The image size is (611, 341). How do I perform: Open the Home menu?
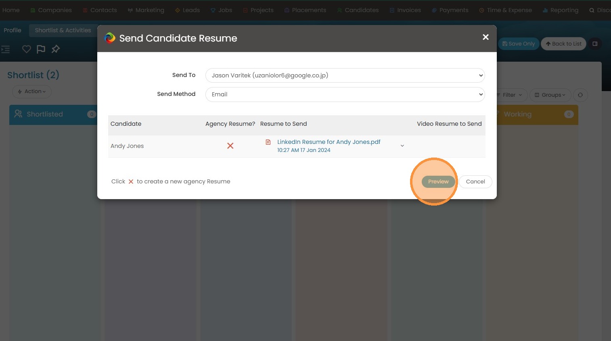point(11,10)
